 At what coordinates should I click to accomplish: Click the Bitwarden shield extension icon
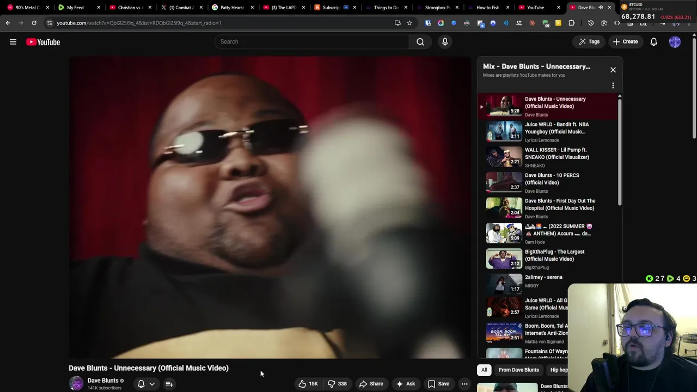[x=427, y=23]
